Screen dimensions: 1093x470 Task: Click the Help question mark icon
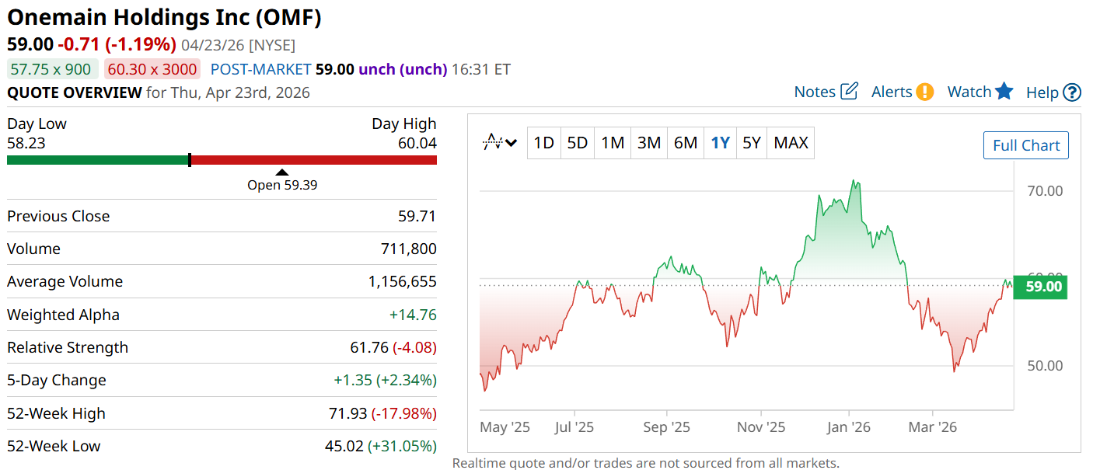click(1072, 92)
